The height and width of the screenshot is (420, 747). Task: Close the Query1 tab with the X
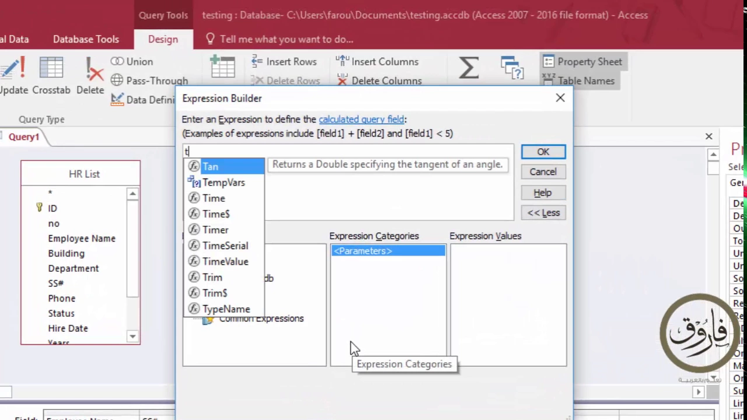click(708, 136)
